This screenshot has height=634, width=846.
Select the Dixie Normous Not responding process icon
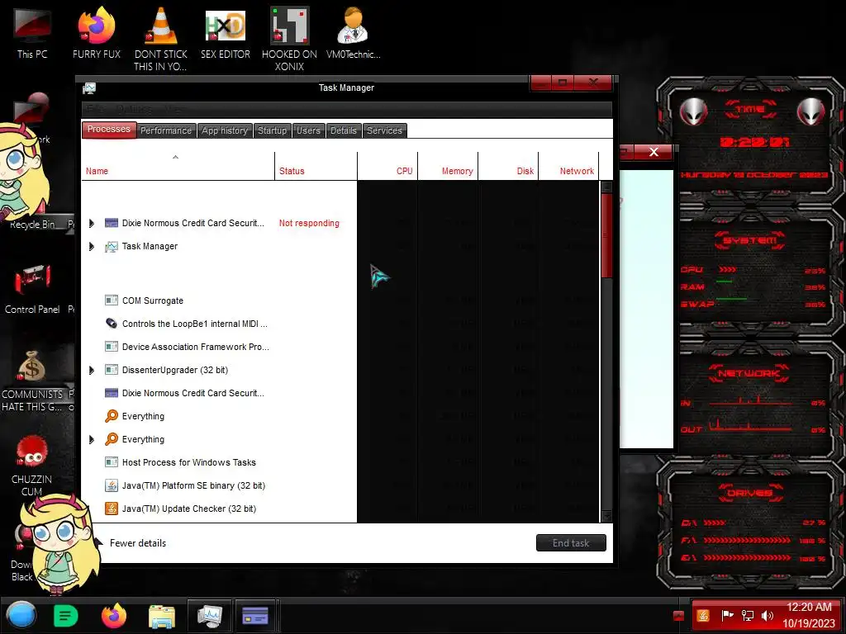112,223
